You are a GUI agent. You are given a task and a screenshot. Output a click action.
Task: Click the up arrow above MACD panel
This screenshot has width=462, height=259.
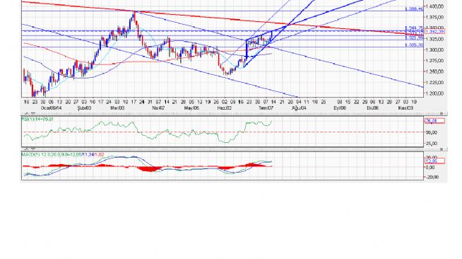(x=27, y=149)
